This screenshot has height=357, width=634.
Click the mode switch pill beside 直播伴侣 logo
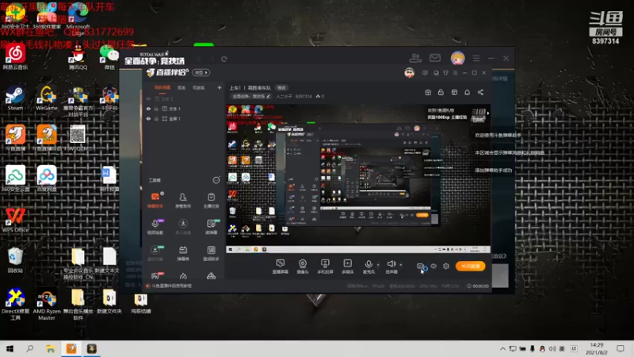click(201, 72)
